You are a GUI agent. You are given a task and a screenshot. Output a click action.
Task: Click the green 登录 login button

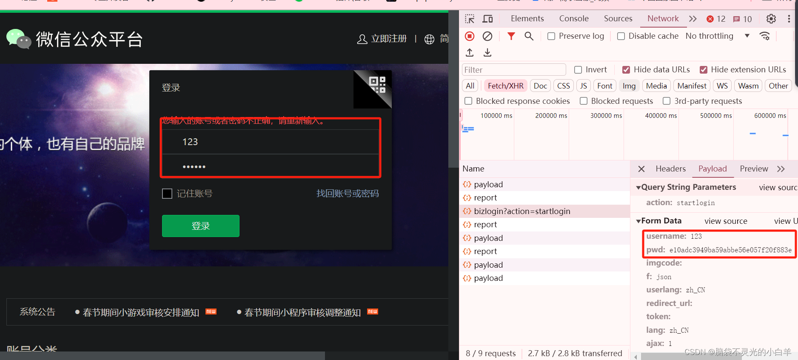pyautogui.click(x=201, y=226)
